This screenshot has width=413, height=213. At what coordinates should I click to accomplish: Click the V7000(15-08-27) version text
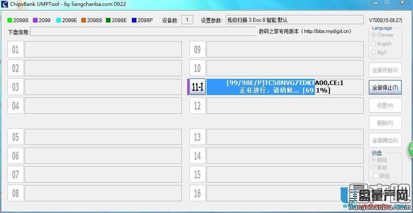tap(385, 20)
